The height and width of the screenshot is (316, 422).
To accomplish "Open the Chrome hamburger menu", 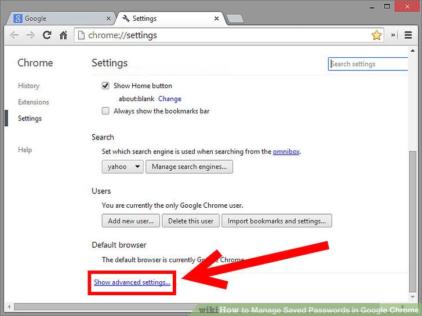I will (408, 35).
